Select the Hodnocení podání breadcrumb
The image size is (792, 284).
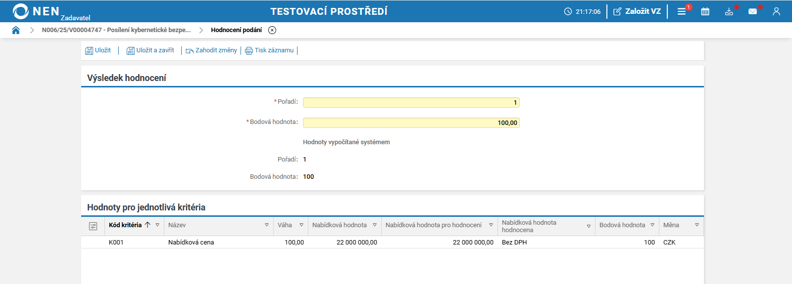point(236,30)
